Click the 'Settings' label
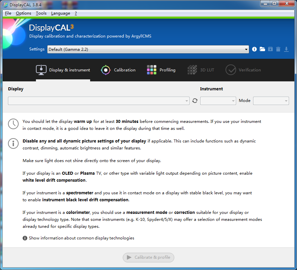Image resolution: width=297 pixels, height=270 pixels. click(x=37, y=49)
